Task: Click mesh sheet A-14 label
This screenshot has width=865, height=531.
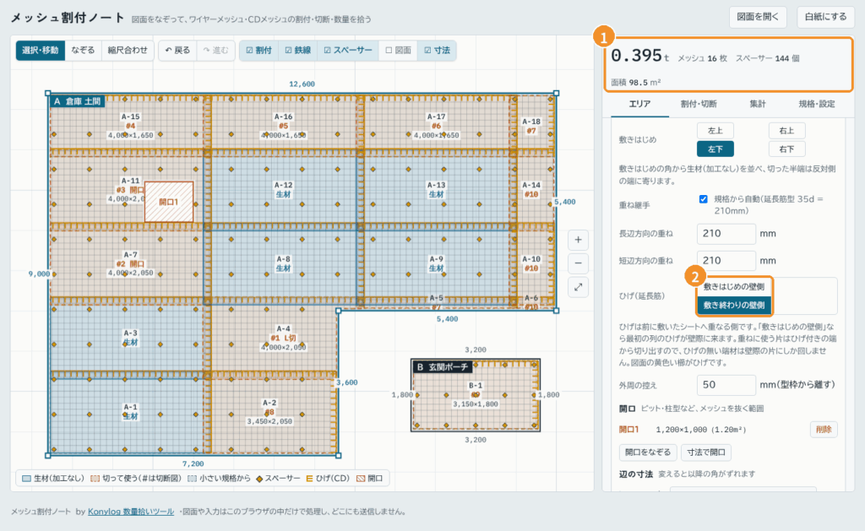Action: tap(530, 185)
